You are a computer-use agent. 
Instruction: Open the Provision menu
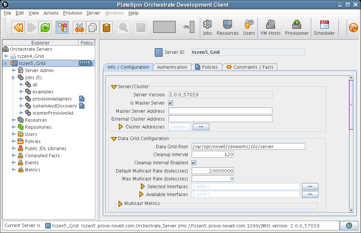click(x=72, y=13)
